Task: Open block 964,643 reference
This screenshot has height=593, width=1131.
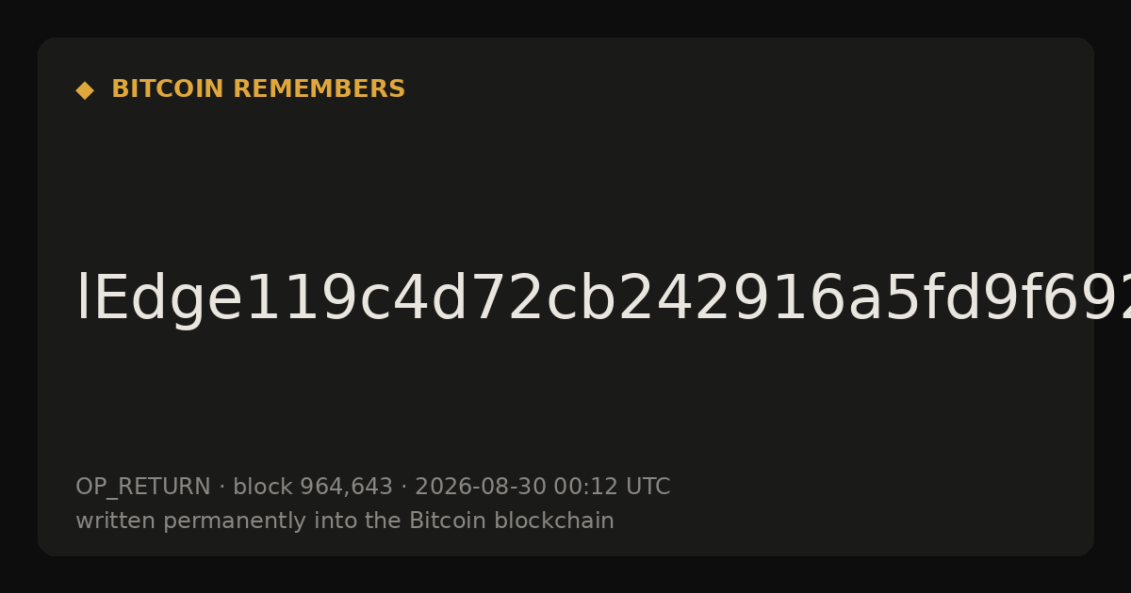Action: point(313,488)
